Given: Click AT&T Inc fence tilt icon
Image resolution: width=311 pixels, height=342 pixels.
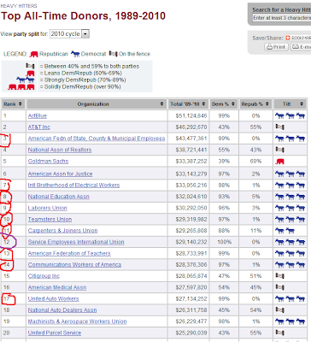Looking at the screenshot, I should [x=279, y=127].
